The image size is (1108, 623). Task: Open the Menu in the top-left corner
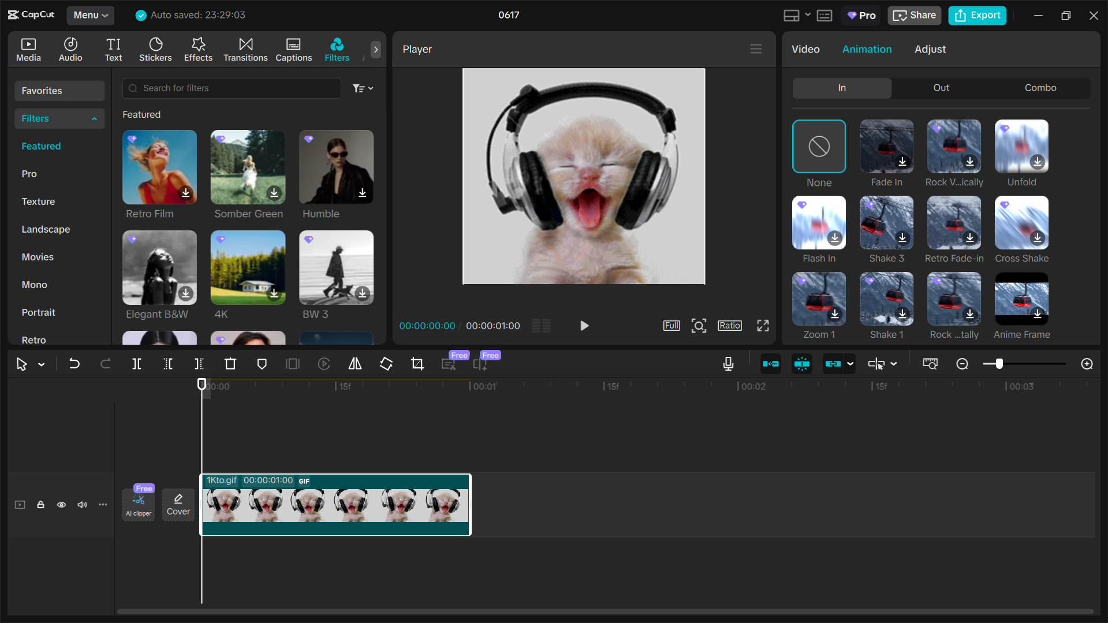[x=90, y=15]
